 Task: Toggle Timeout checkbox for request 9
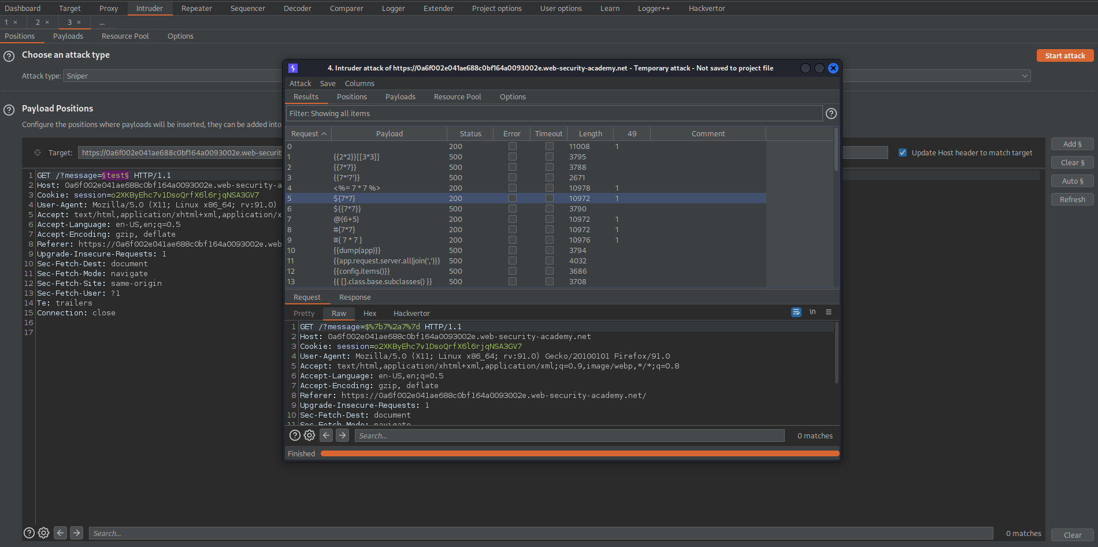click(550, 240)
